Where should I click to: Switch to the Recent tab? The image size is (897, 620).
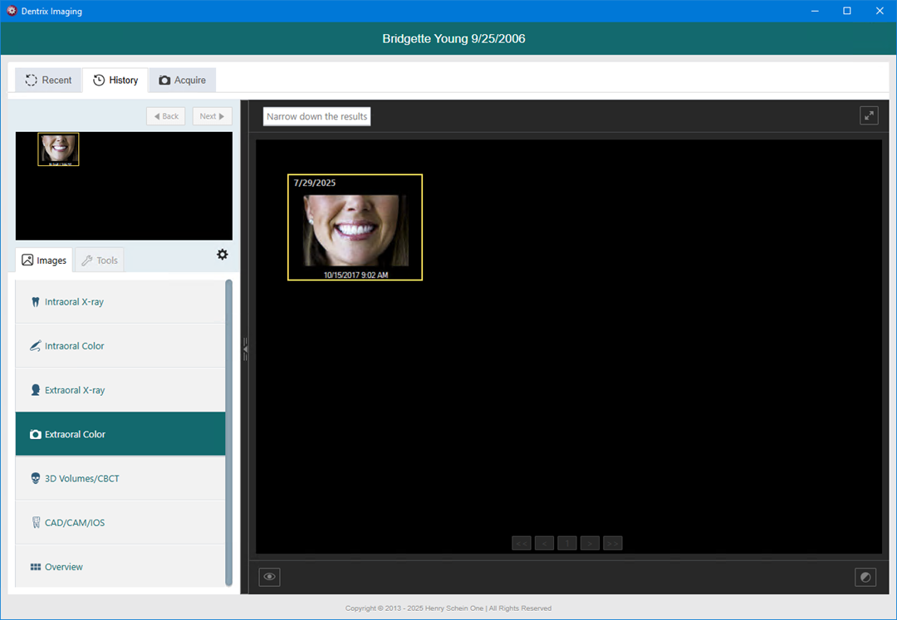[x=48, y=81]
